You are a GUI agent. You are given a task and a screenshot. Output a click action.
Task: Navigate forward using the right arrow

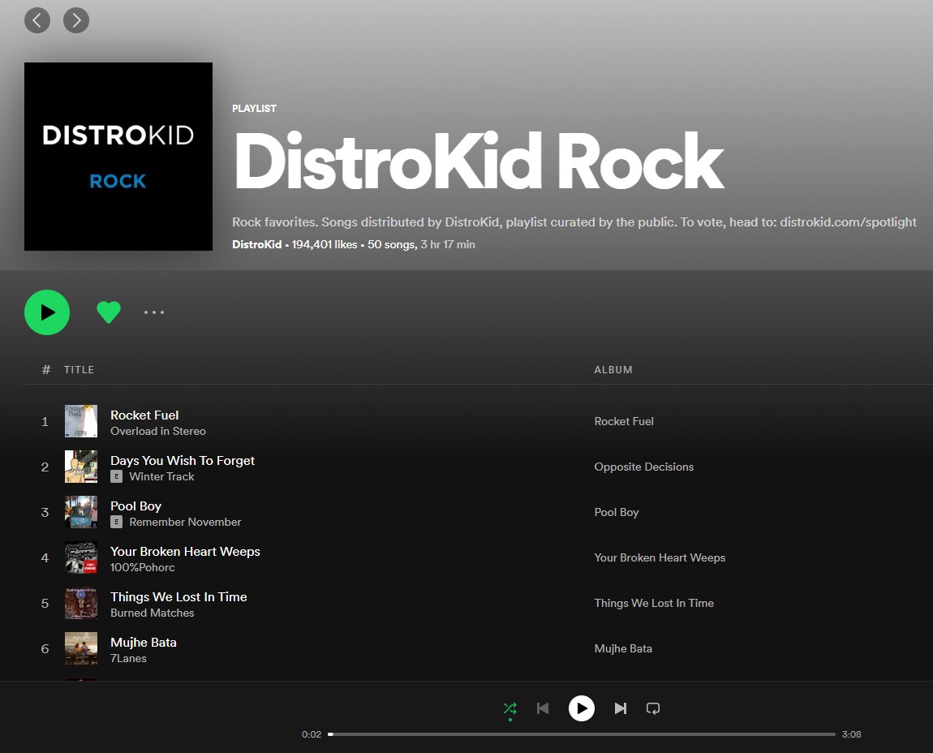point(76,20)
